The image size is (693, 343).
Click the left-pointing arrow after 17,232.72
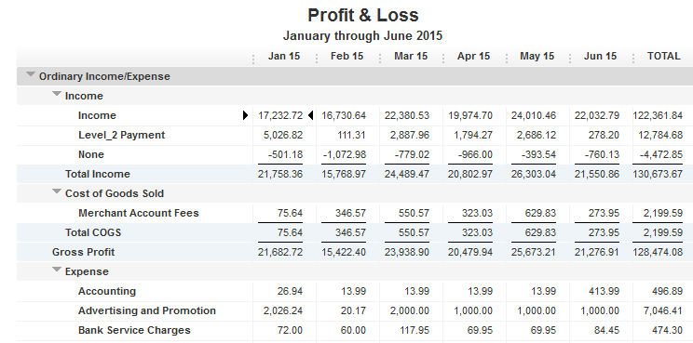tap(310, 115)
